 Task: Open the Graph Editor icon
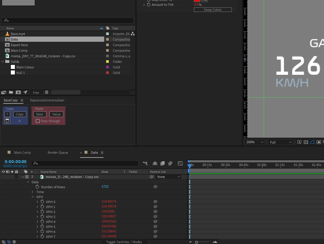point(180,163)
